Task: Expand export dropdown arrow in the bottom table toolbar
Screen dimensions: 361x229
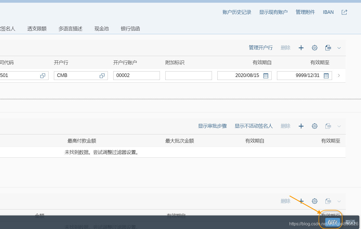Action: 339,201
